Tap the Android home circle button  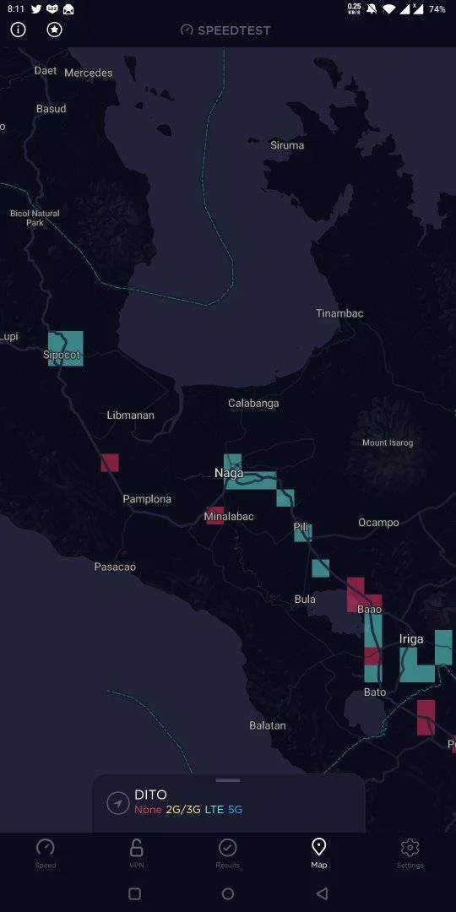click(228, 893)
